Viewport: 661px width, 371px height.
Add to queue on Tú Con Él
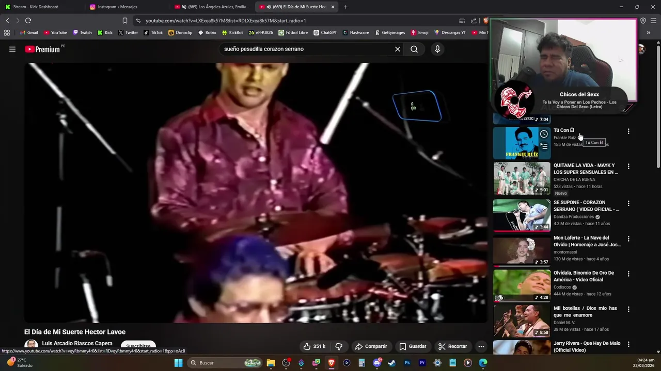[x=544, y=146]
